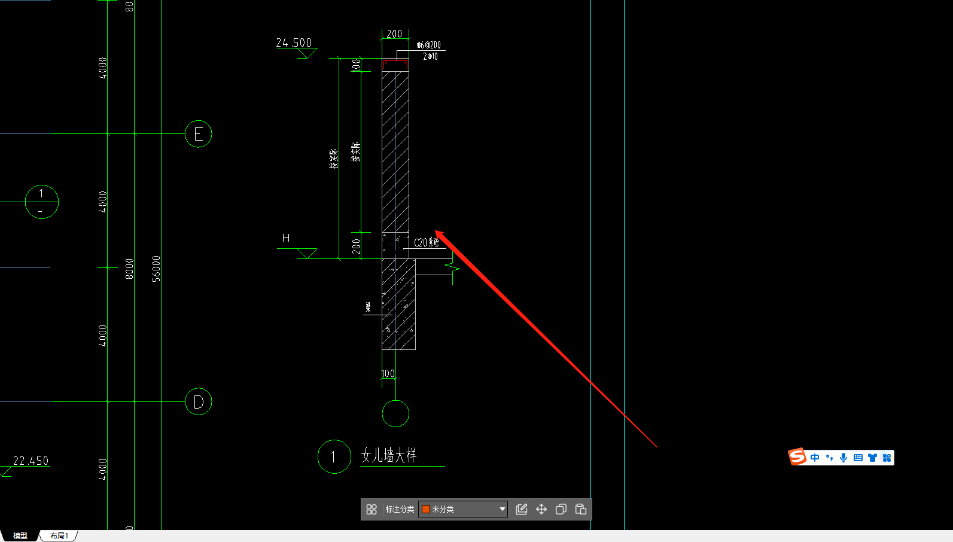
Task: Open the soft keyboard icon in IME bar
Action: 858,458
